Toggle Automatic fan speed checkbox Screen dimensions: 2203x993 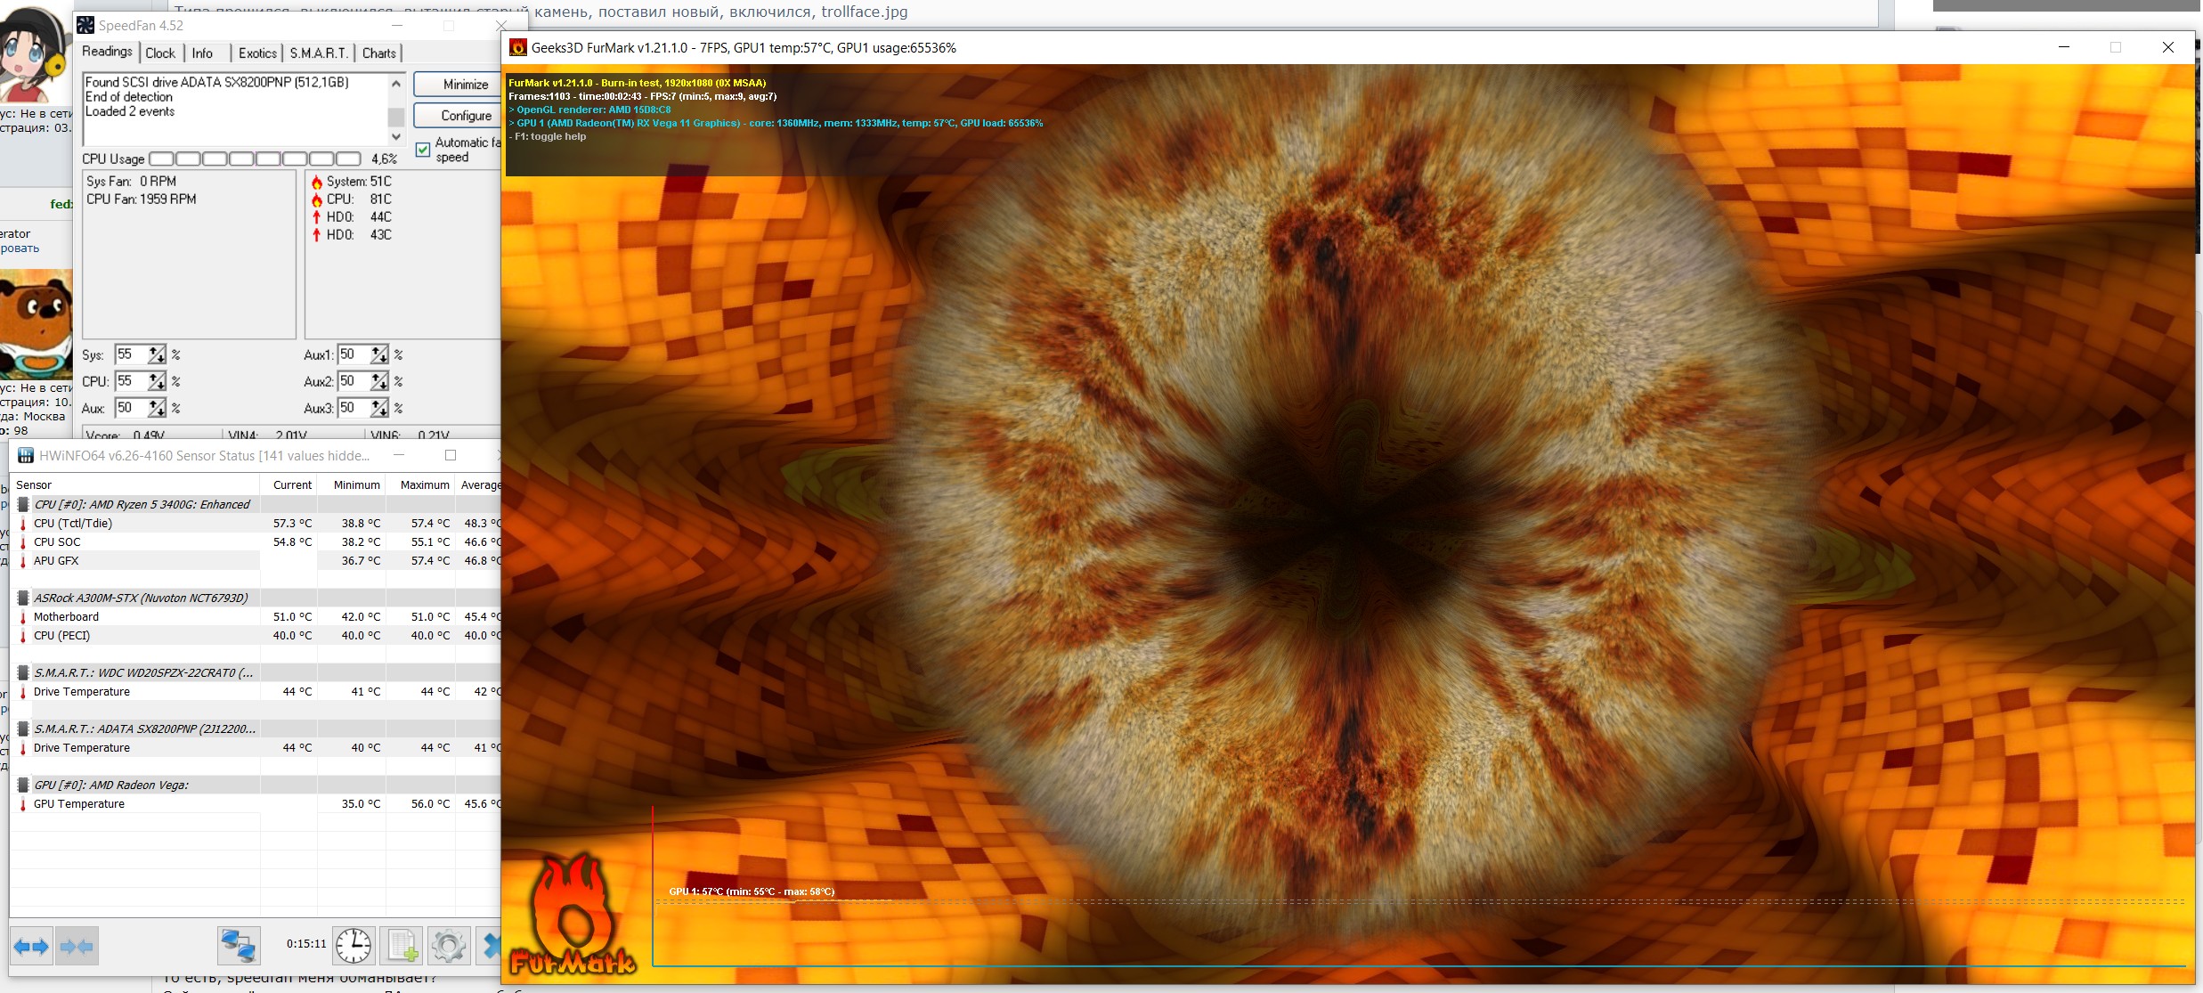423,150
